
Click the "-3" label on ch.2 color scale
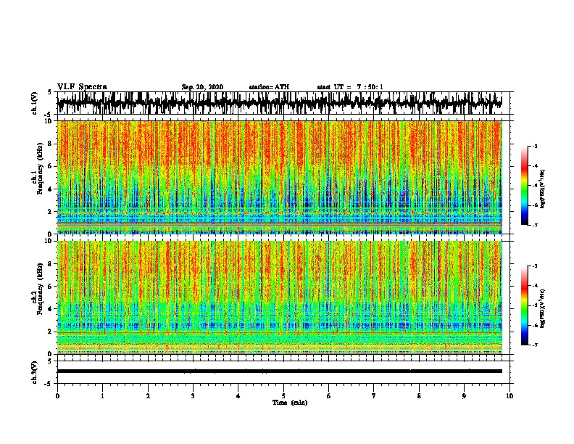coord(535,266)
